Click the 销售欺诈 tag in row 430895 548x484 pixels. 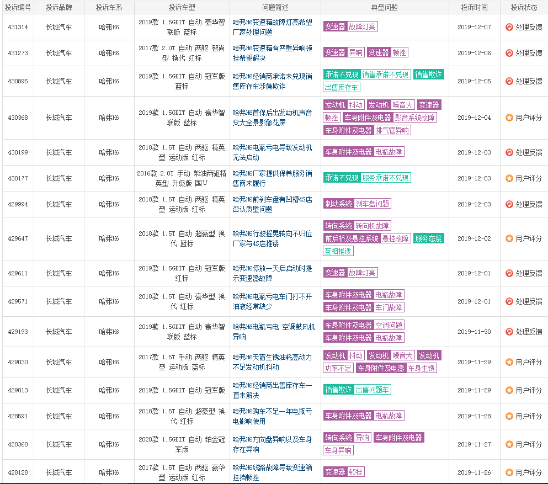click(x=428, y=75)
